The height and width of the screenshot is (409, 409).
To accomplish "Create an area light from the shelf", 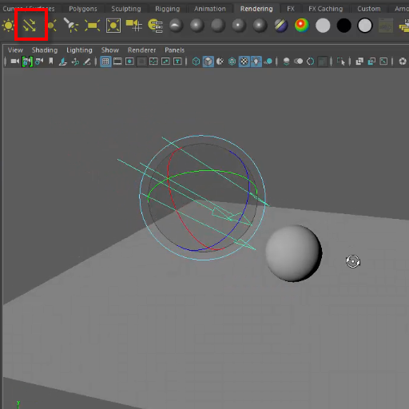I will 92,26.
